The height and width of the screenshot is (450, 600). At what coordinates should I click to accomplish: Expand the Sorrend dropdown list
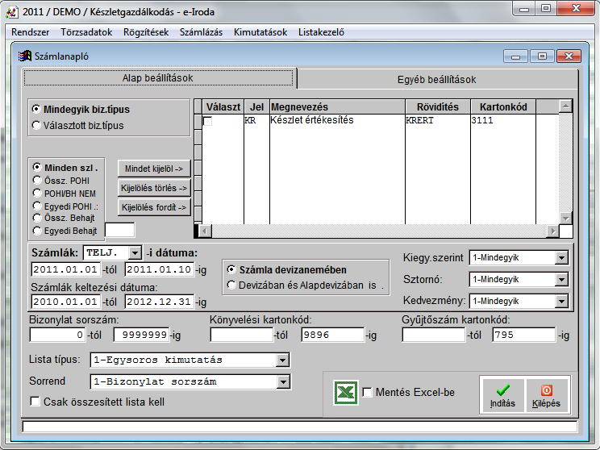[282, 381]
